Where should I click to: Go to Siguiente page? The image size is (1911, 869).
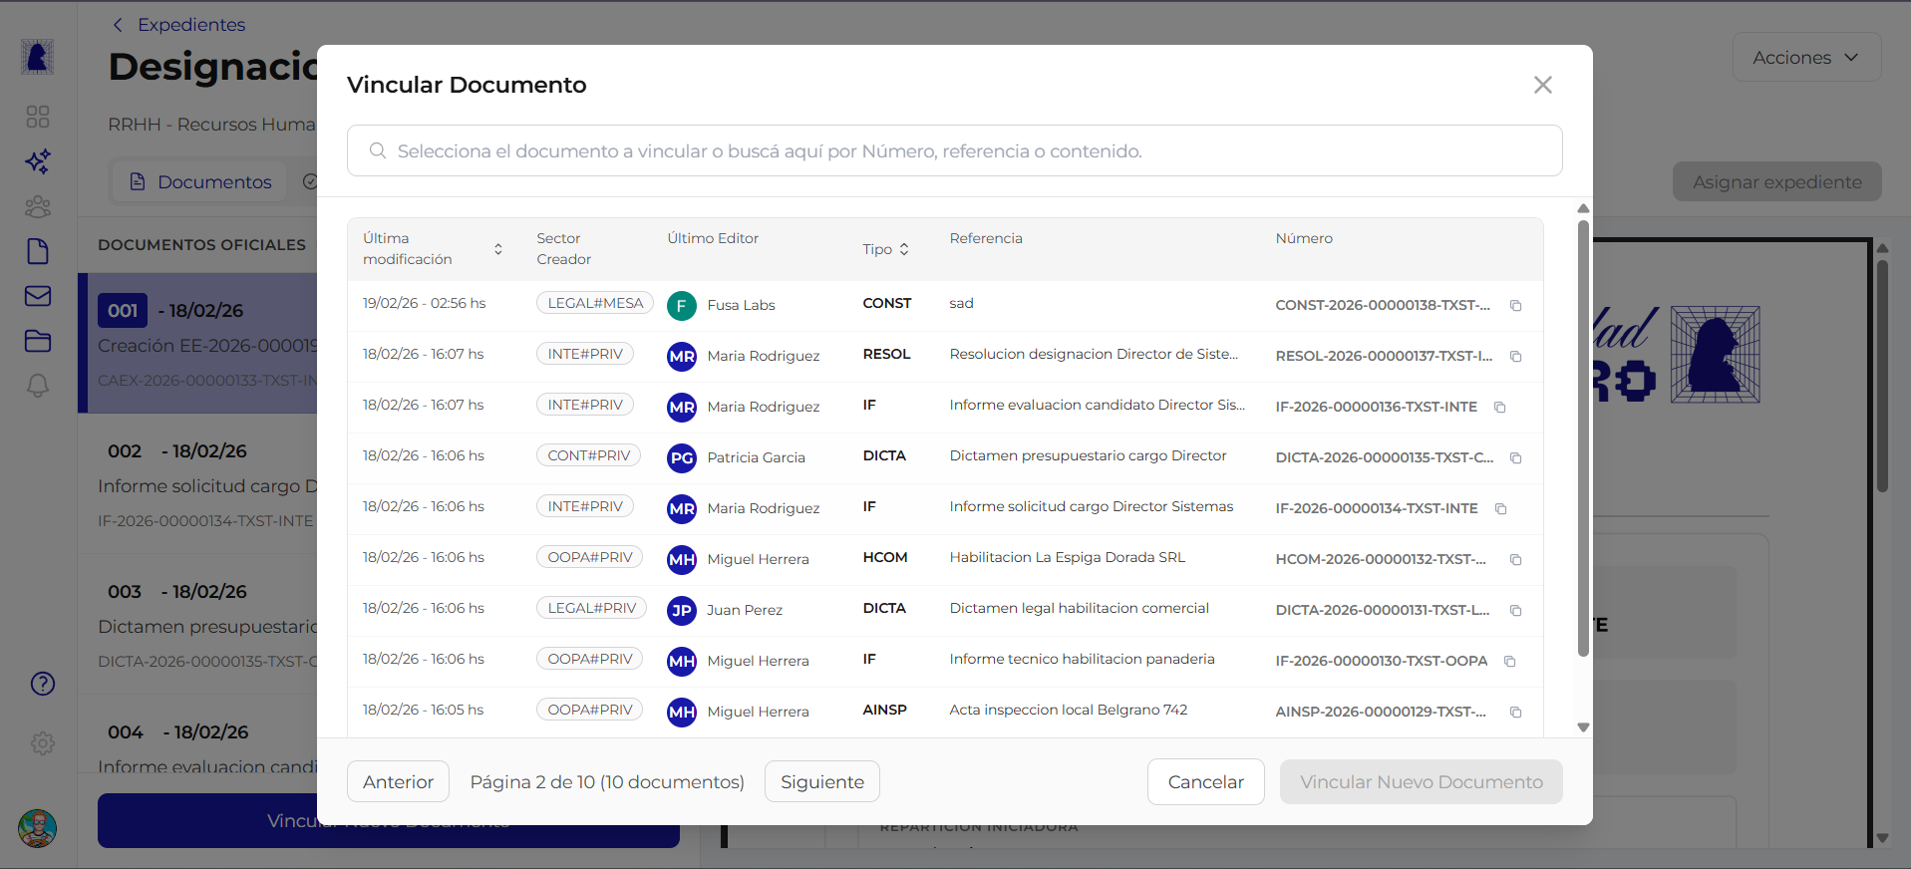coord(821,782)
